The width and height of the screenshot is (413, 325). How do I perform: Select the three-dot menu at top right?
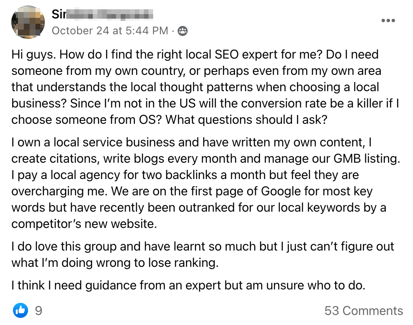[388, 20]
